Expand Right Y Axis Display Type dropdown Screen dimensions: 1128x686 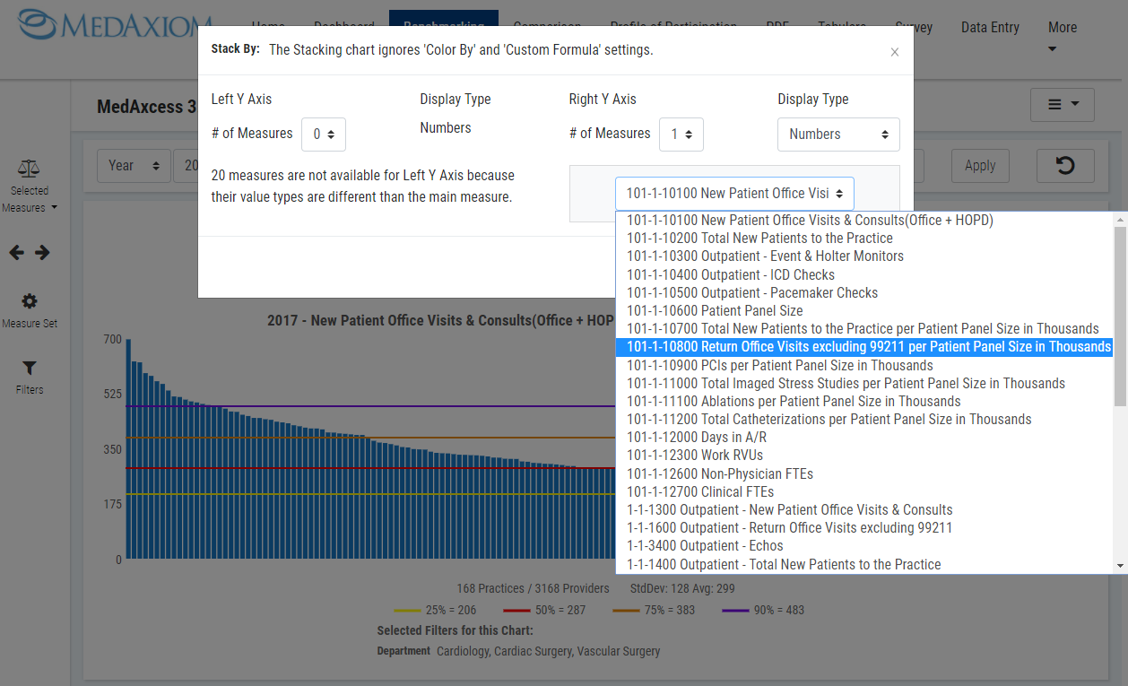pos(837,135)
